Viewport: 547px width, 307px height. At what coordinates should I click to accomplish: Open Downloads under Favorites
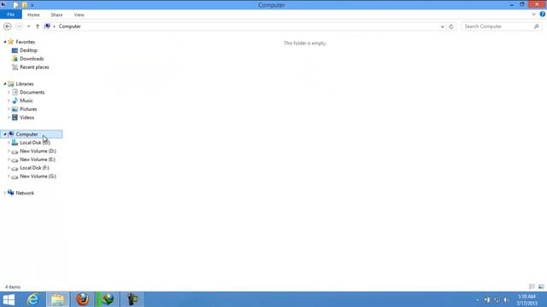coord(32,59)
